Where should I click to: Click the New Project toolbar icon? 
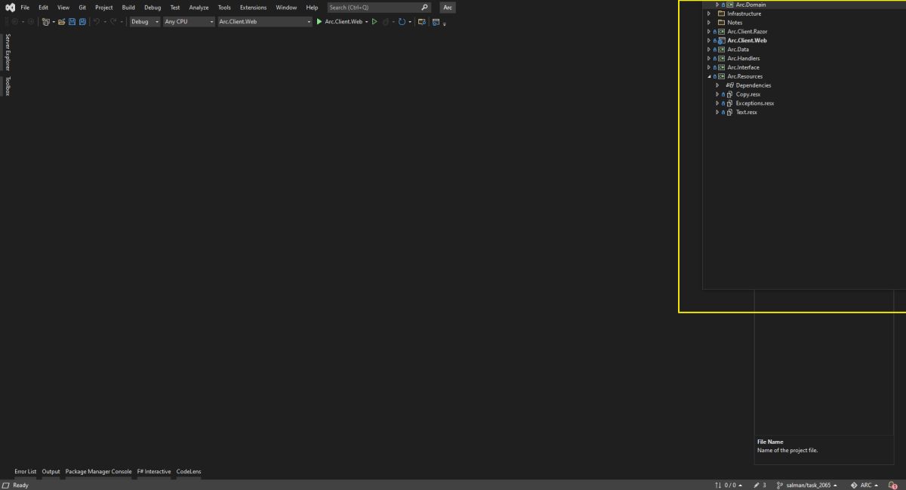coord(46,22)
